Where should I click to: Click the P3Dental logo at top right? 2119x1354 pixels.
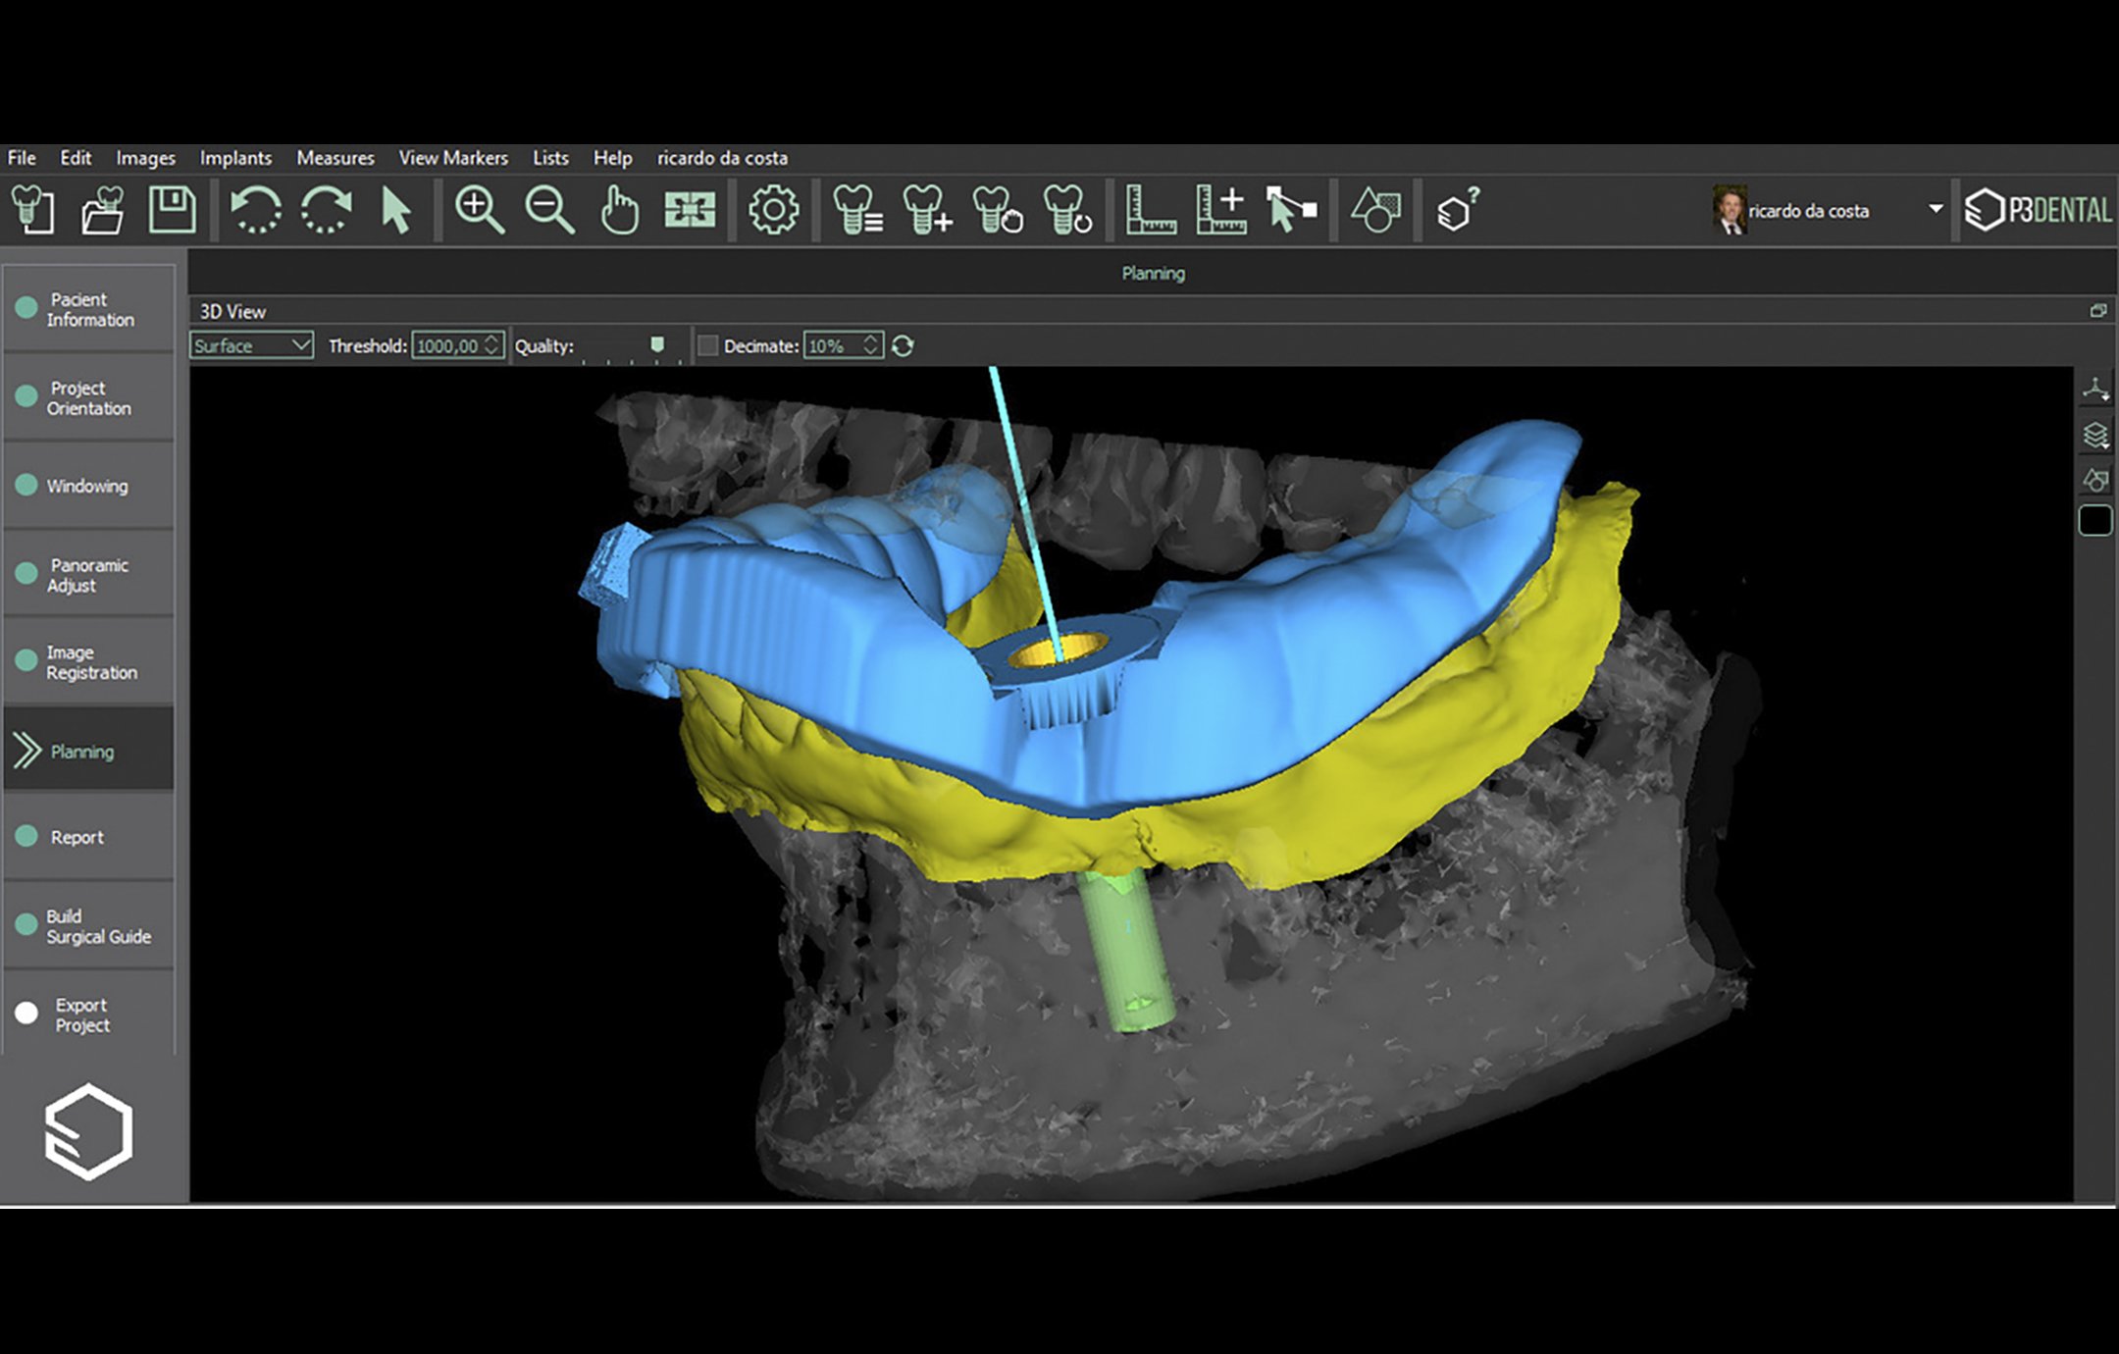pos(2038,210)
